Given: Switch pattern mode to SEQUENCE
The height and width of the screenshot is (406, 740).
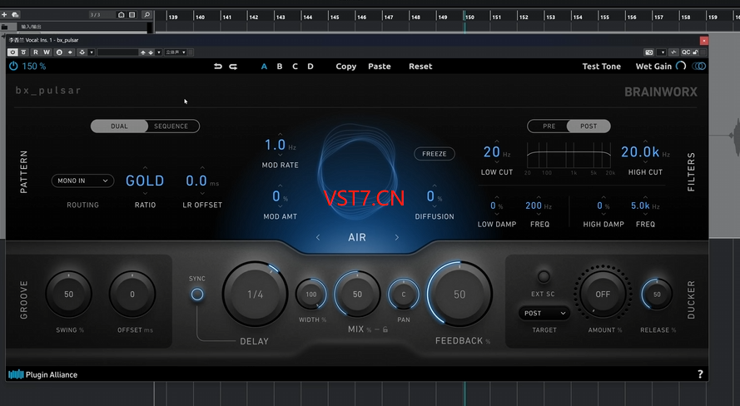Looking at the screenshot, I should click(x=171, y=126).
